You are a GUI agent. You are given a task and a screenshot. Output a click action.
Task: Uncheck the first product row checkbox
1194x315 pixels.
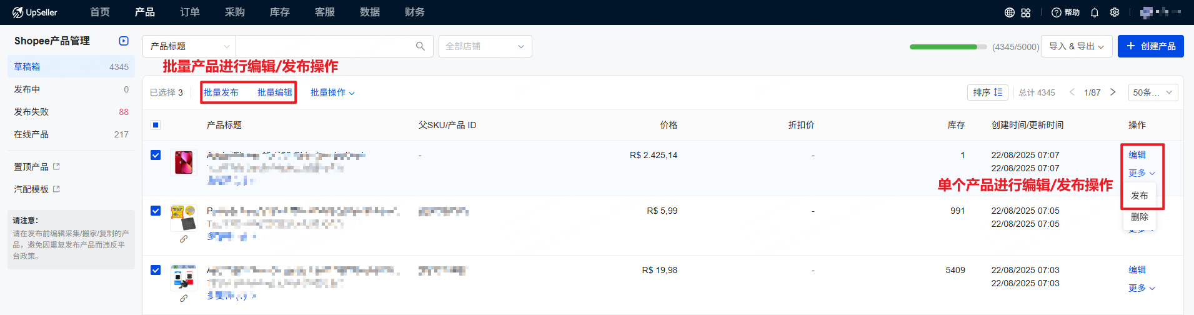click(156, 155)
